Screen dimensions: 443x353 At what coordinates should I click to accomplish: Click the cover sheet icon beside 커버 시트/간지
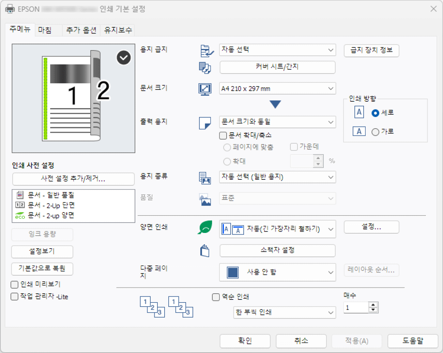(x=205, y=68)
